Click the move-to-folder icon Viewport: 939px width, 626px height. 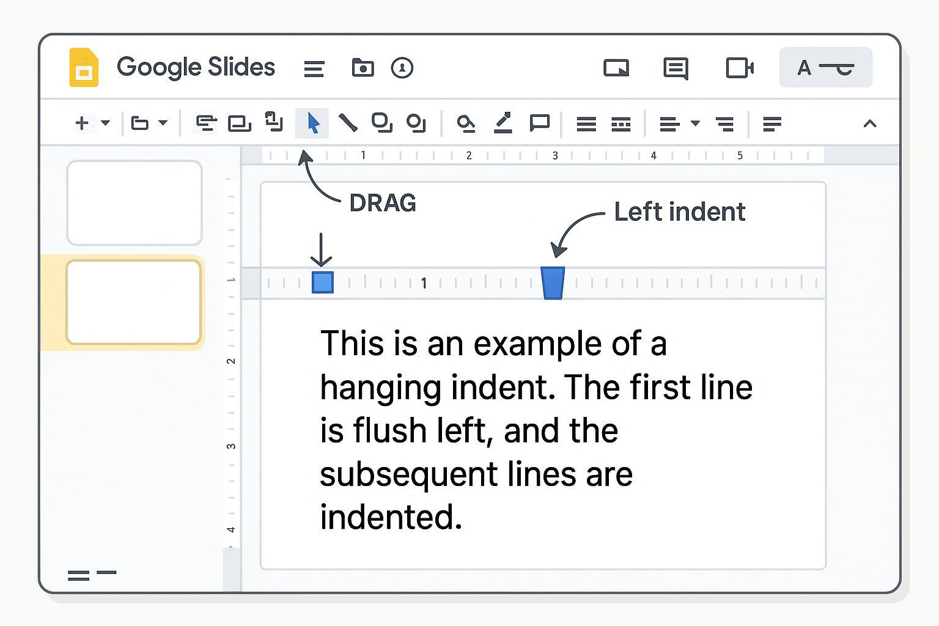coord(363,67)
